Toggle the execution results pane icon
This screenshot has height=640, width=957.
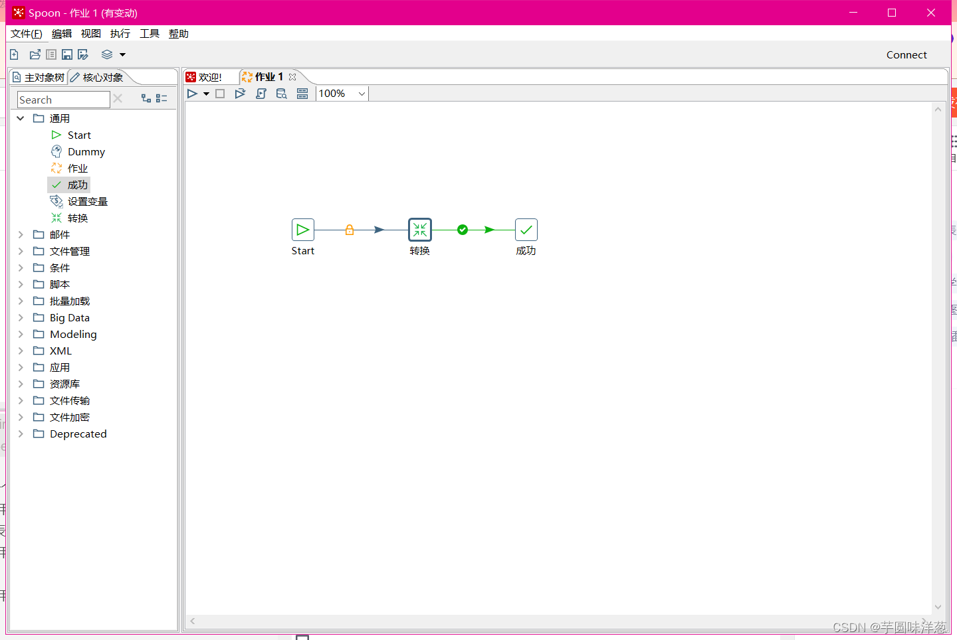[x=302, y=94]
